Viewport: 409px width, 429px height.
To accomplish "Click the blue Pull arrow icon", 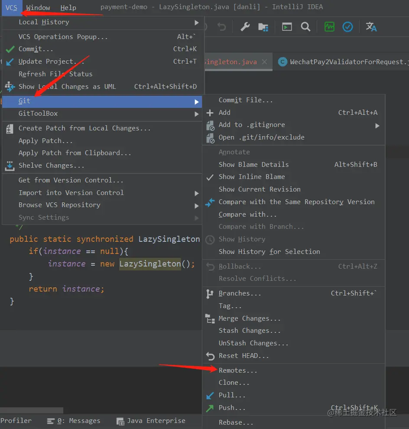I will coord(210,396).
